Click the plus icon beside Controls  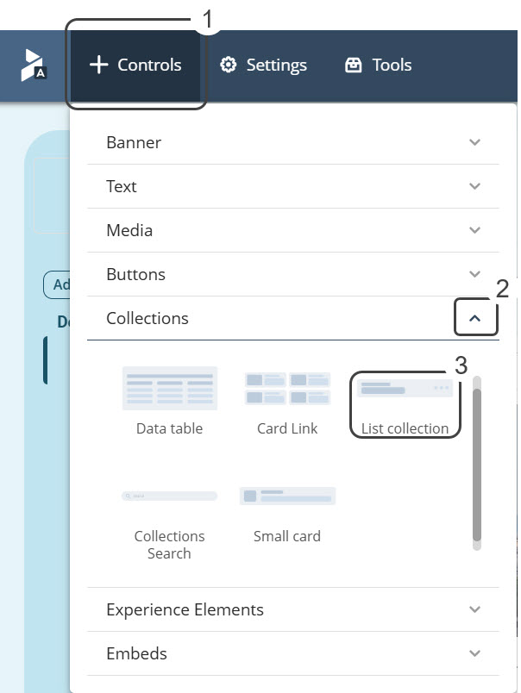[x=98, y=66]
